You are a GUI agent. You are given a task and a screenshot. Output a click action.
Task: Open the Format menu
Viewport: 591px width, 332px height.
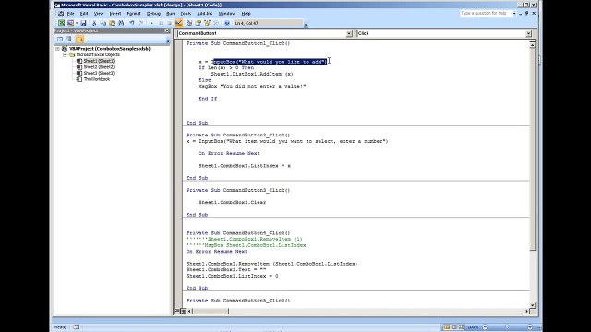tap(134, 14)
